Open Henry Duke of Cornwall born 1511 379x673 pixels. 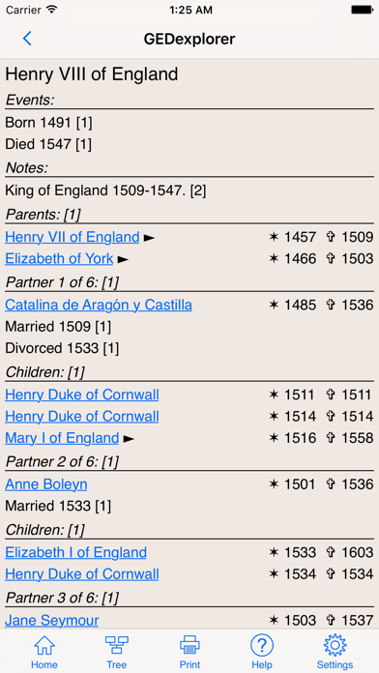click(x=81, y=395)
